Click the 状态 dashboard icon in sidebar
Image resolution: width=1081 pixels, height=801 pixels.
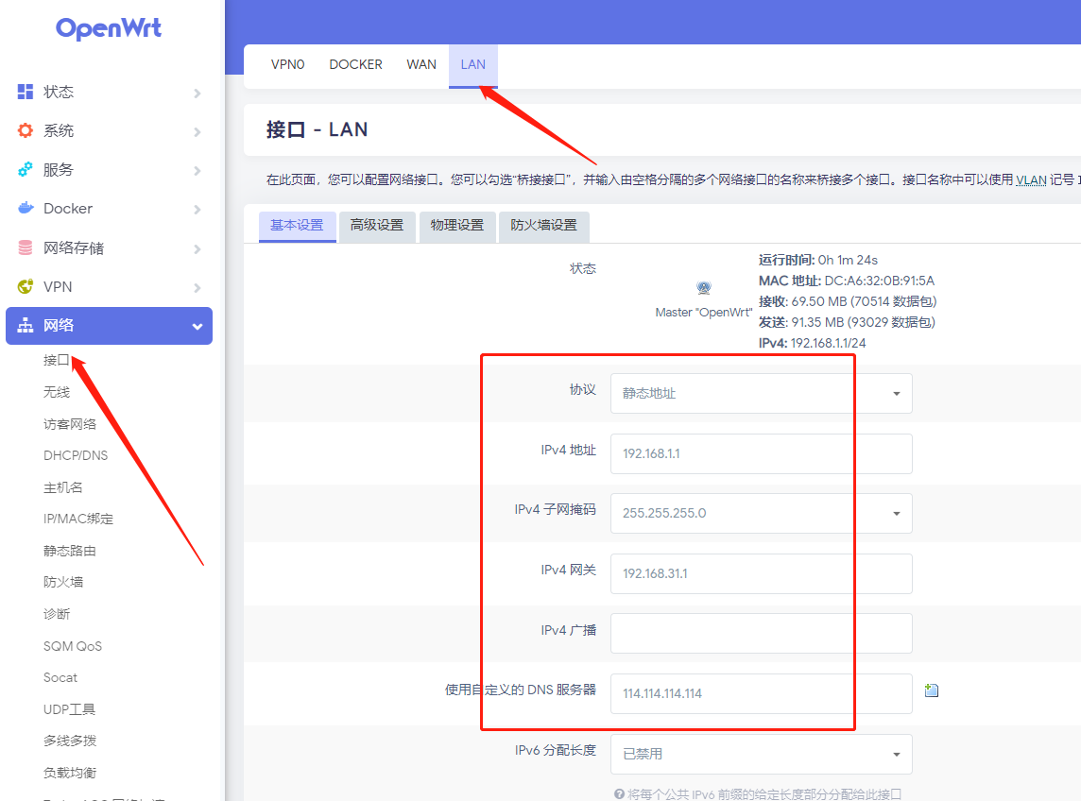coord(26,92)
